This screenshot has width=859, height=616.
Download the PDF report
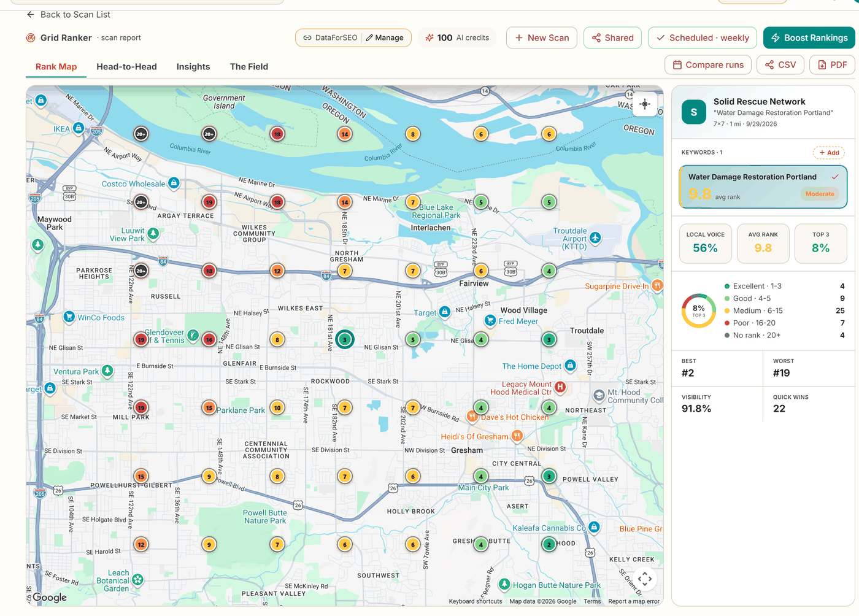(832, 65)
